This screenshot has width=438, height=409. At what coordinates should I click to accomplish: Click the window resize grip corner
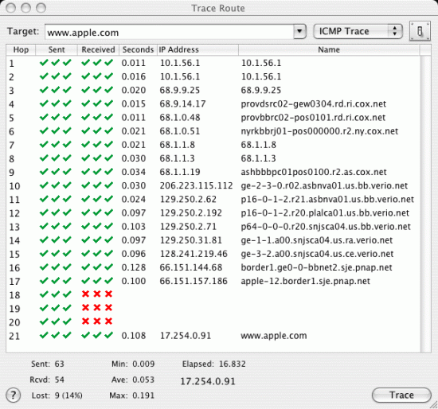pos(432,404)
